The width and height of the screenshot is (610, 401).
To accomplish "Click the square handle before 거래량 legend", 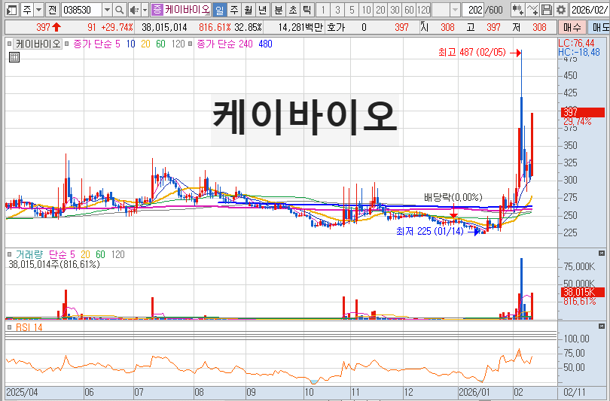I will coord(10,254).
